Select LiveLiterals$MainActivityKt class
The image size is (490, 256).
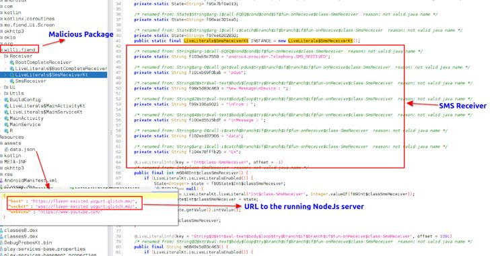47,106
